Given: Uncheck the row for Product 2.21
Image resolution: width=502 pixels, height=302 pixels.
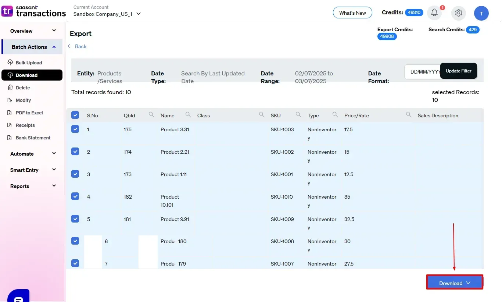Looking at the screenshot, I should [75, 152].
